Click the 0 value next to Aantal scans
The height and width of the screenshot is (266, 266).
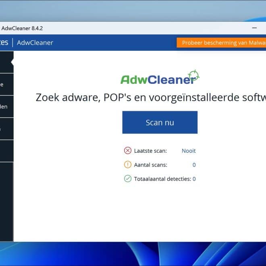click(x=194, y=165)
